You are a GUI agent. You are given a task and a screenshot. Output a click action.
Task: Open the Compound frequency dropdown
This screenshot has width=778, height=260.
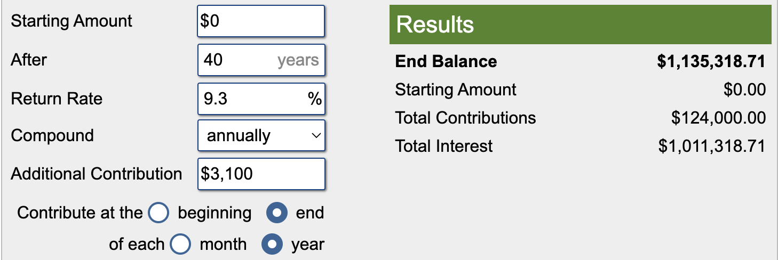pyautogui.click(x=261, y=136)
